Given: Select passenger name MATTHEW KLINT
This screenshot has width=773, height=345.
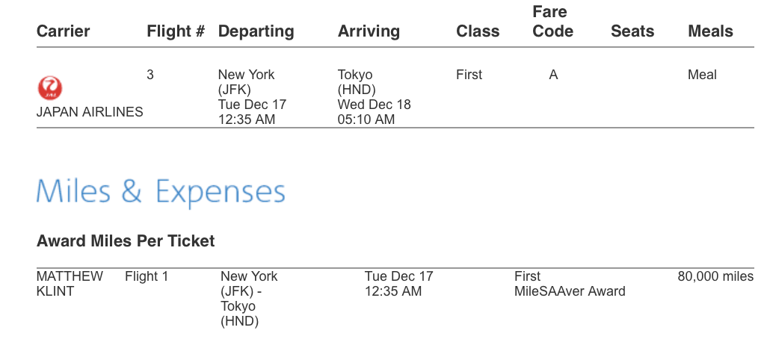Looking at the screenshot, I should [70, 284].
